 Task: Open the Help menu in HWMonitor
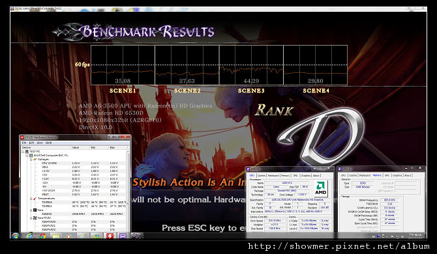point(48,143)
